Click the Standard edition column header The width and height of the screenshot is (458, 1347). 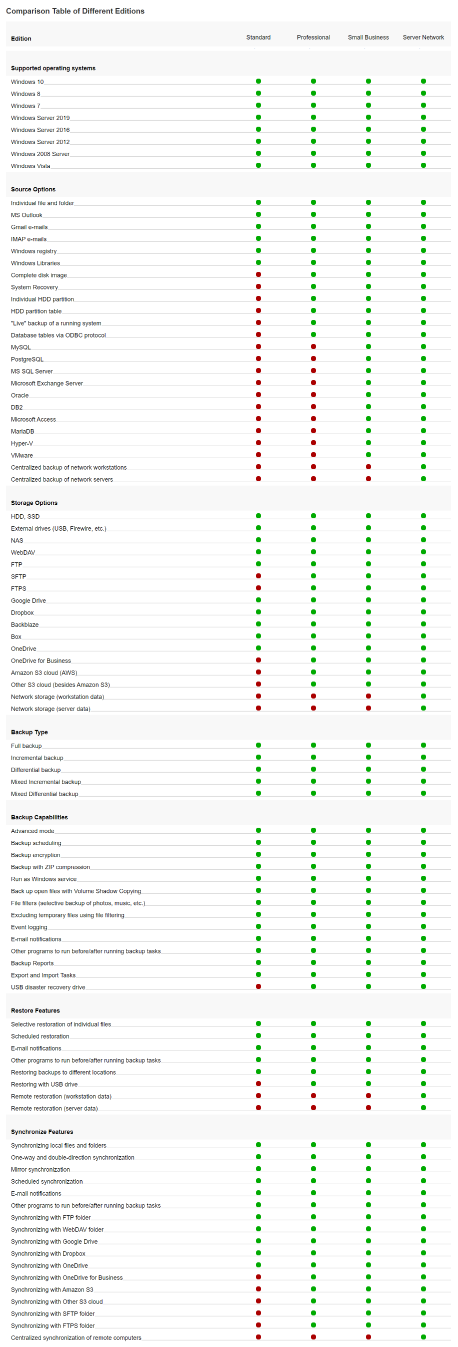pos(258,38)
